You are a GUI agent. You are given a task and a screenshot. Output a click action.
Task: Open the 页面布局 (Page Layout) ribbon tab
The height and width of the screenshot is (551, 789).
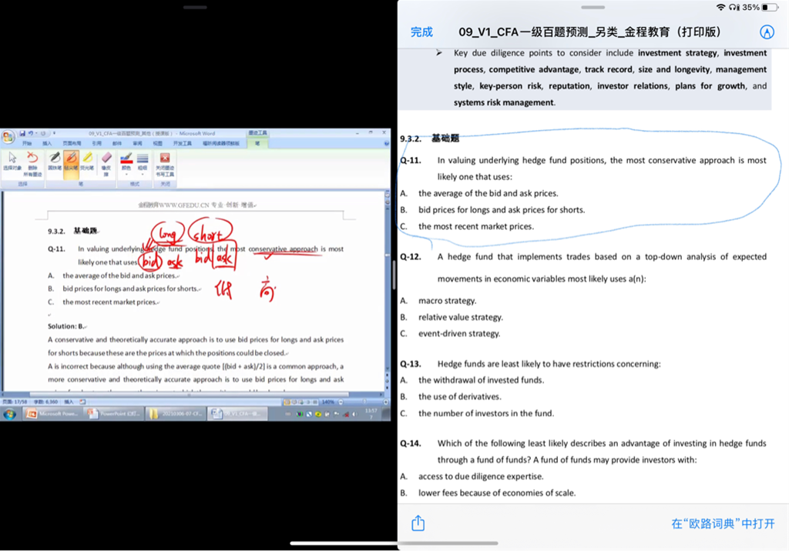[x=72, y=143]
